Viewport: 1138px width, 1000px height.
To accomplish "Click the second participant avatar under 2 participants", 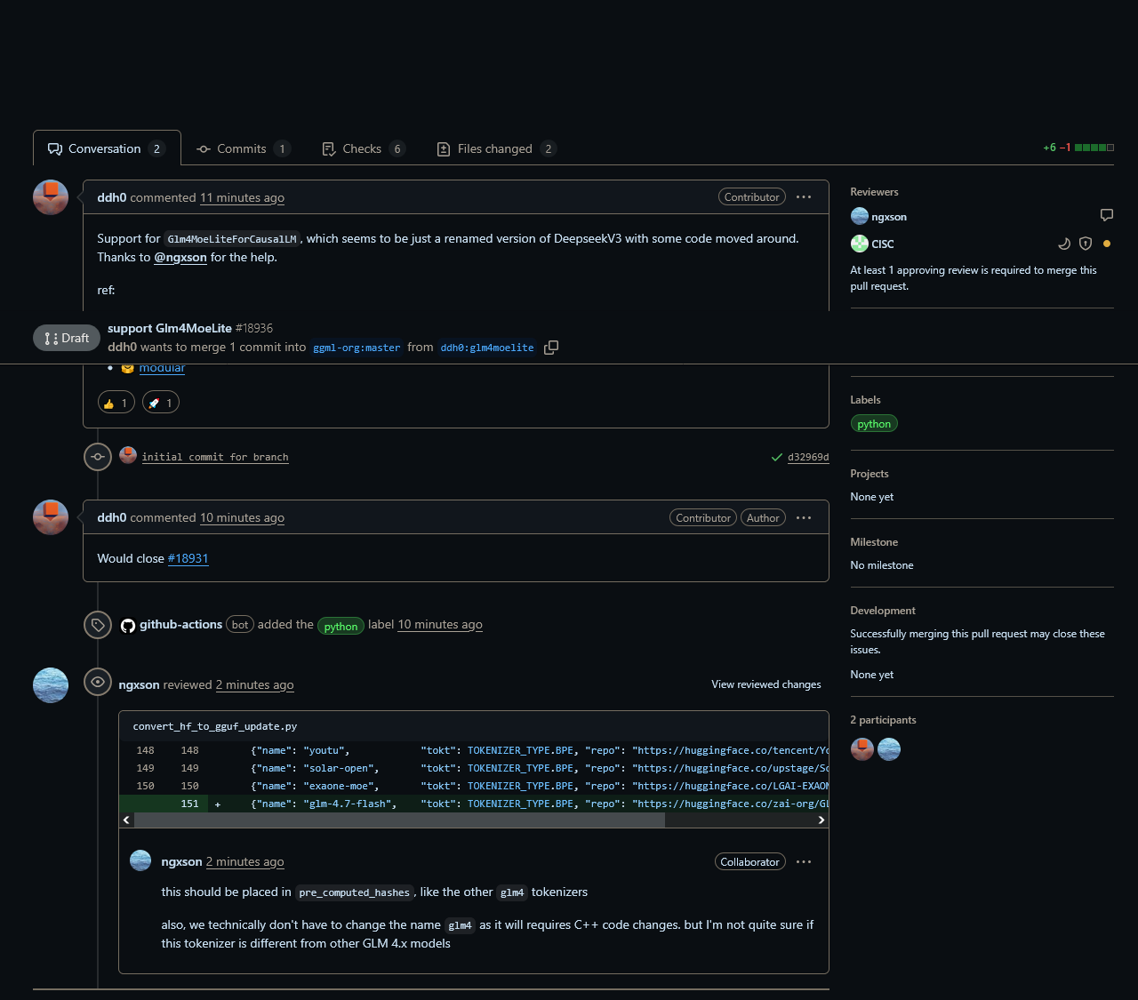I will click(889, 749).
